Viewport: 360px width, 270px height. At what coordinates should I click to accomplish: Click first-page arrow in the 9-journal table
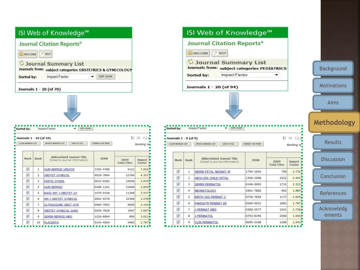coord(285,138)
